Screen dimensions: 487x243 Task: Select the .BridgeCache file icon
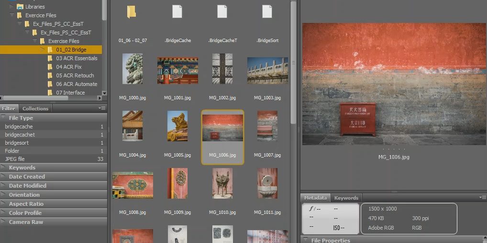coord(177,12)
